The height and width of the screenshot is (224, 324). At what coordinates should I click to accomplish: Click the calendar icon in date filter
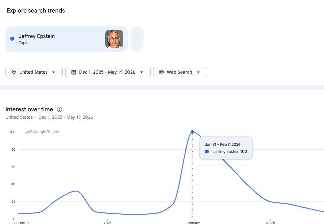(74, 72)
